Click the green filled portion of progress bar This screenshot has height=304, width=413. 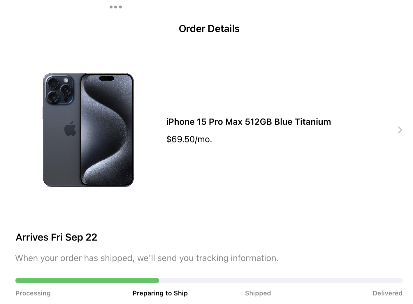pyautogui.click(x=87, y=280)
